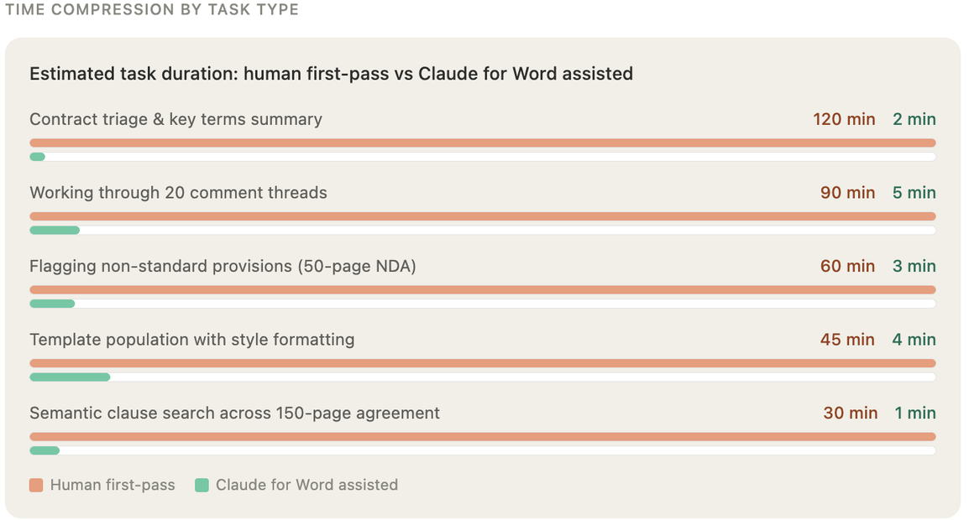Click the Claude for Word assisted legend label

point(306,485)
